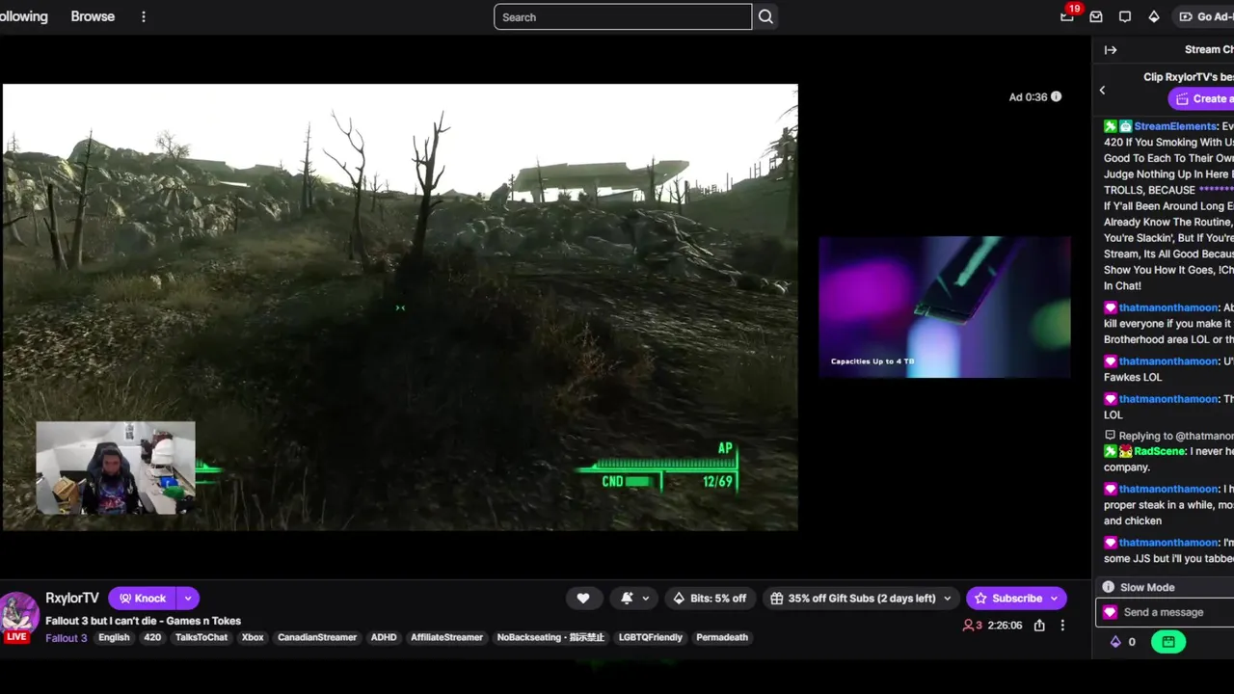Click the magnifier search button

pyautogui.click(x=765, y=16)
